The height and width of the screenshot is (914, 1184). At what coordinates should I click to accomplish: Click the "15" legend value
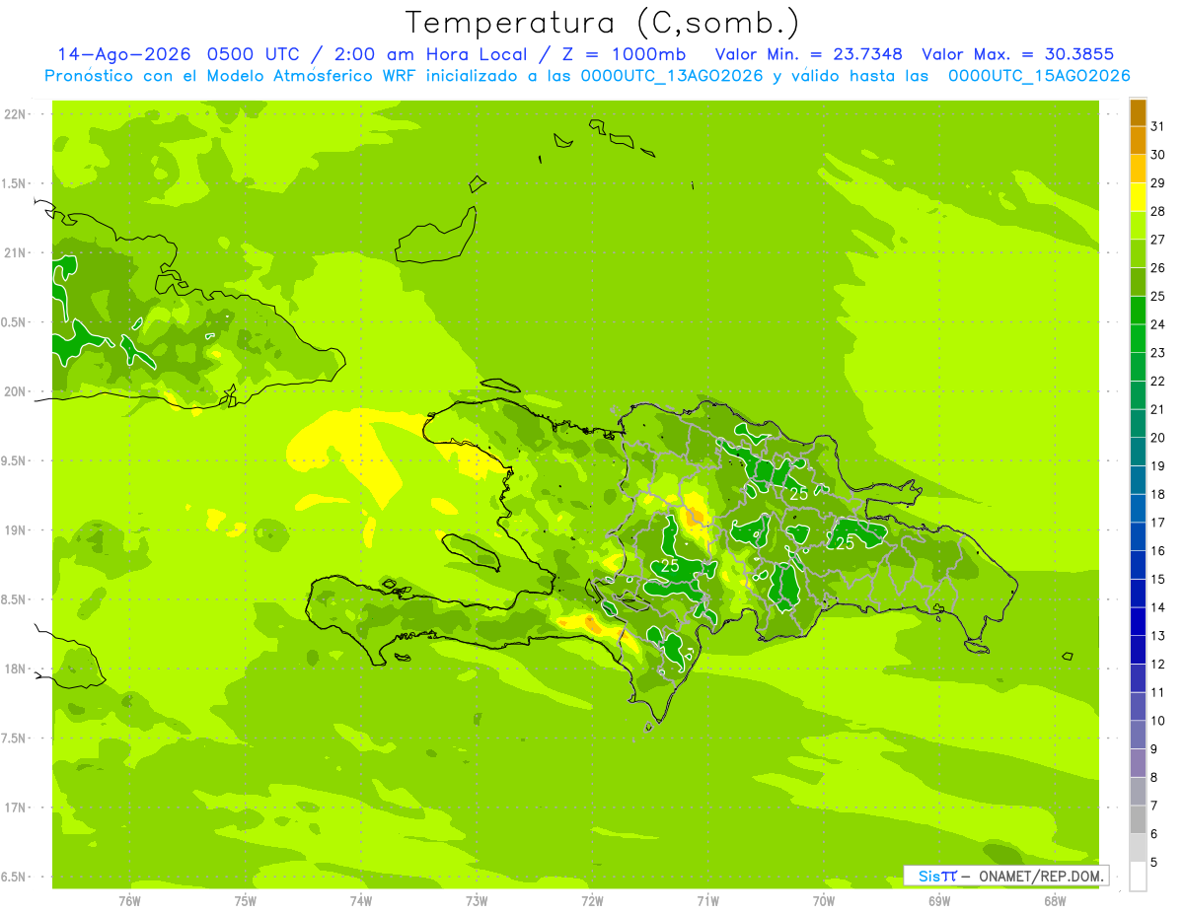[x=1157, y=580]
